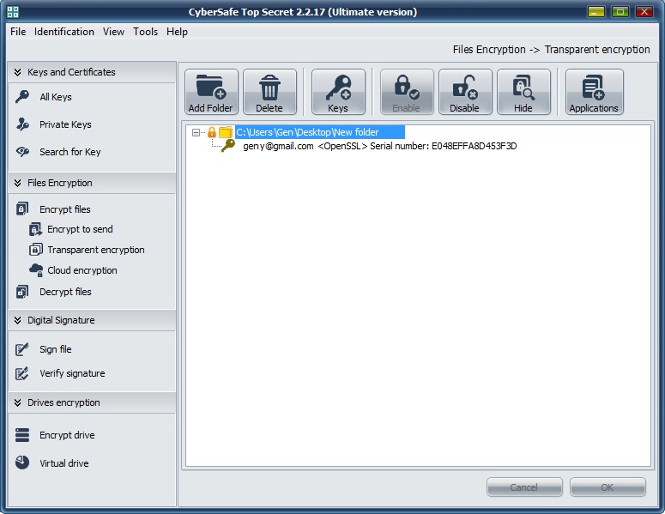Image resolution: width=665 pixels, height=514 pixels.
Task: Click the yellow folder icon in tree
Action: click(x=225, y=132)
